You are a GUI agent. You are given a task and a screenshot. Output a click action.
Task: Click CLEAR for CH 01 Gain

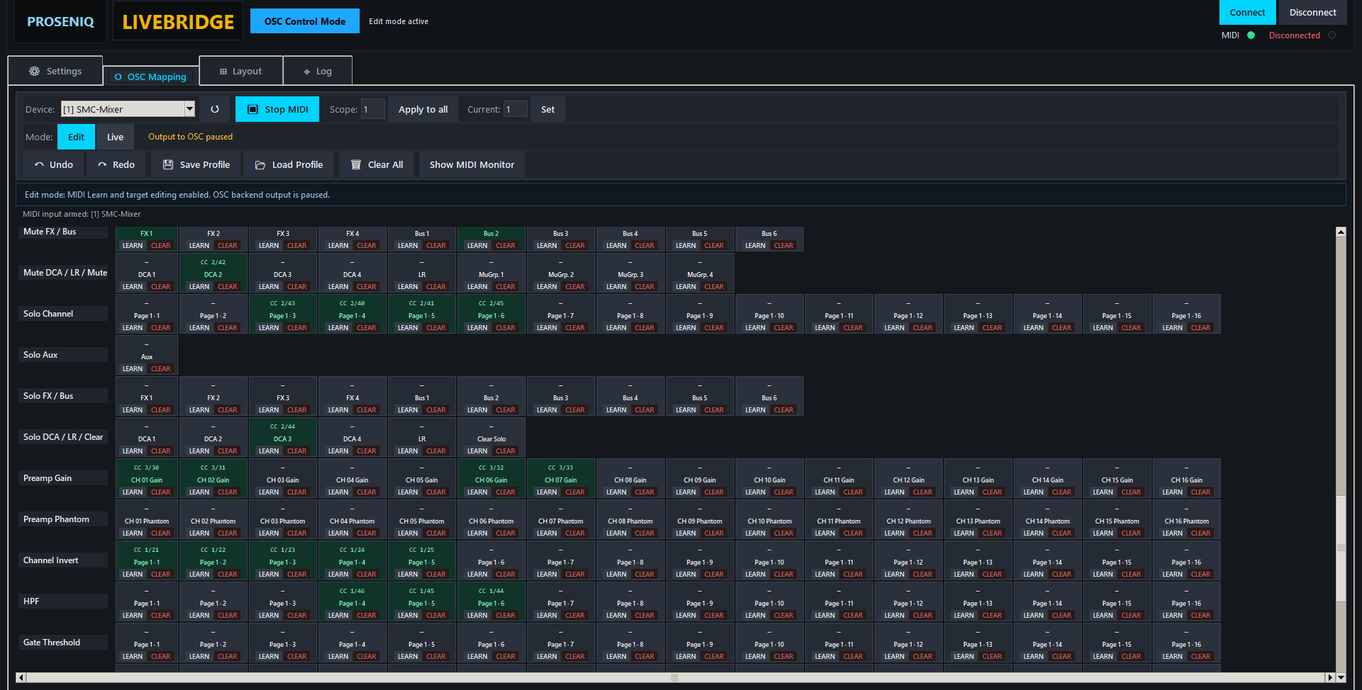(x=161, y=492)
